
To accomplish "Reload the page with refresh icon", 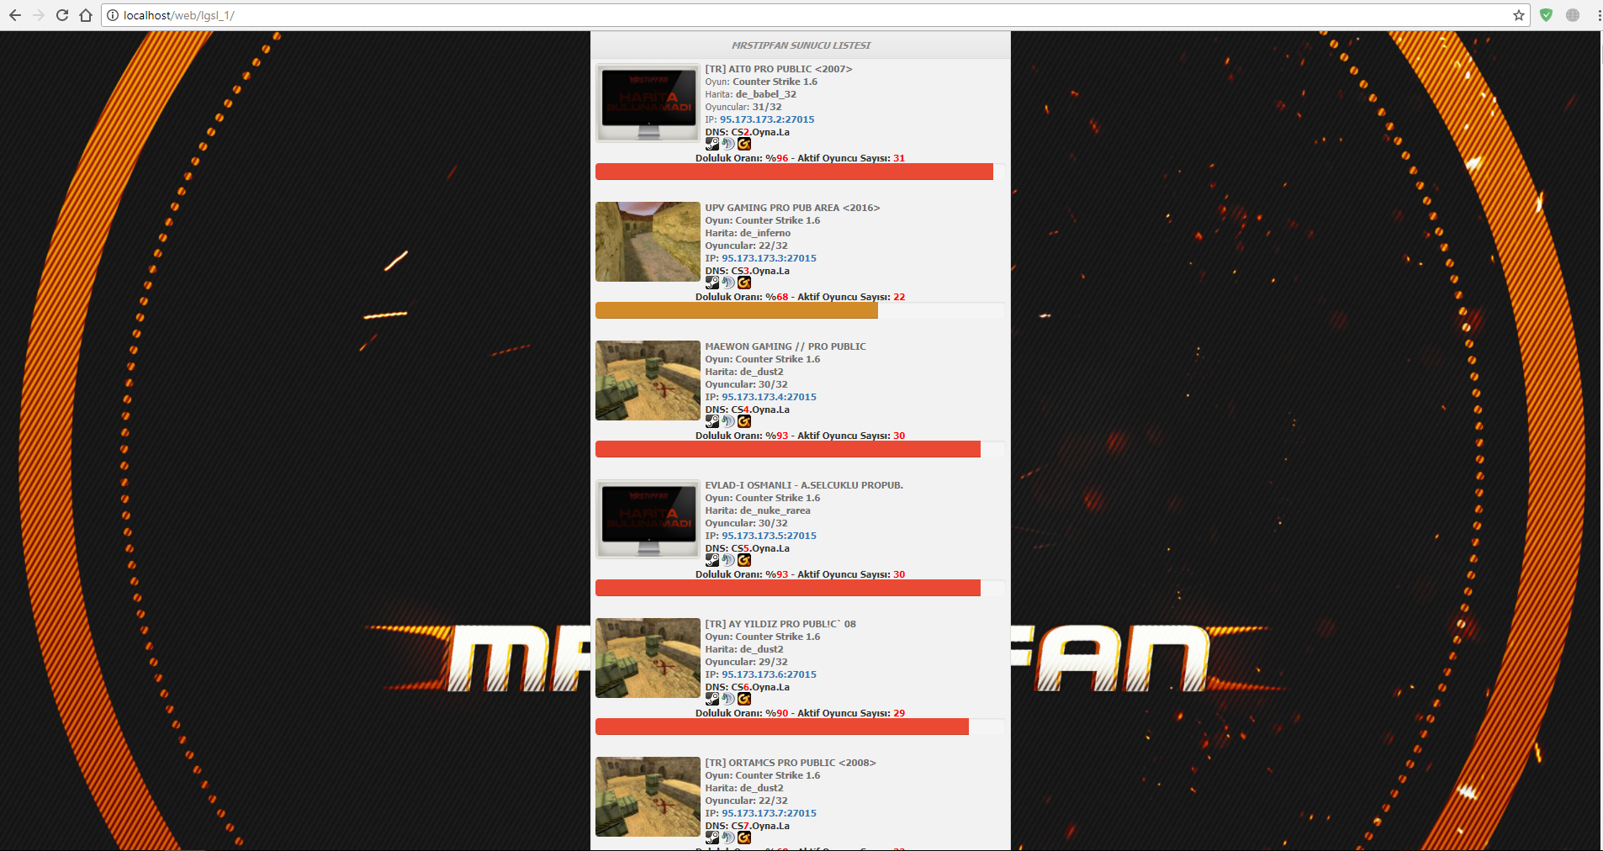I will point(62,15).
